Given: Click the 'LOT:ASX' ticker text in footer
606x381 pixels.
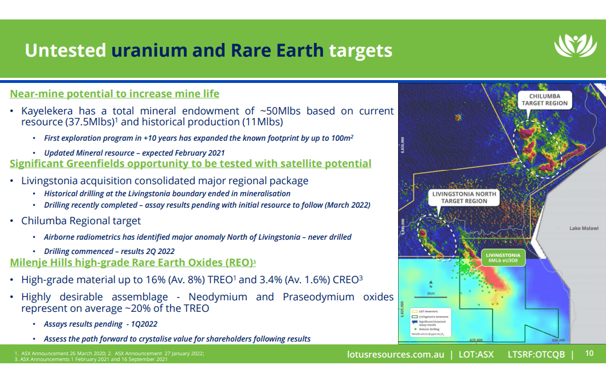Looking at the screenshot, I should [476, 354].
